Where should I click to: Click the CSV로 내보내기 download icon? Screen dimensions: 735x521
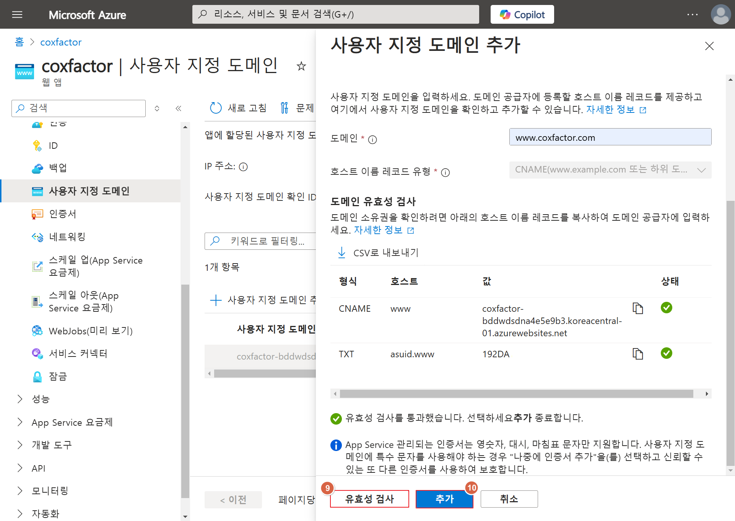pos(342,252)
